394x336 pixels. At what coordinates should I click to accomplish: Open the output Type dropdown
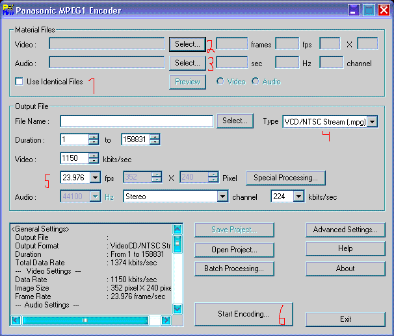[x=373, y=122]
